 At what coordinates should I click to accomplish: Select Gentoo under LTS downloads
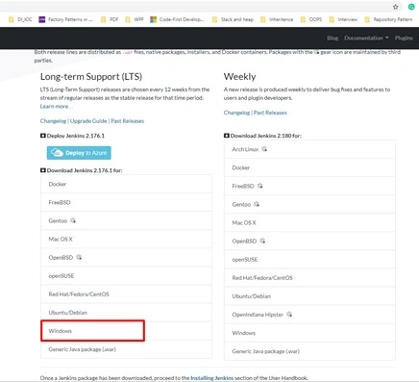click(x=126, y=220)
